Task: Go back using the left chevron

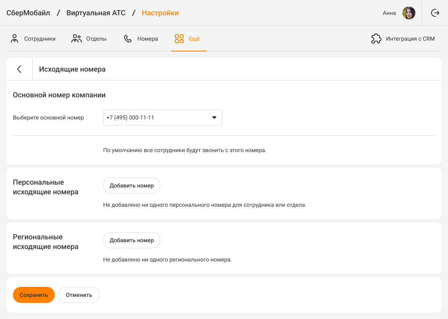Action: (x=19, y=69)
